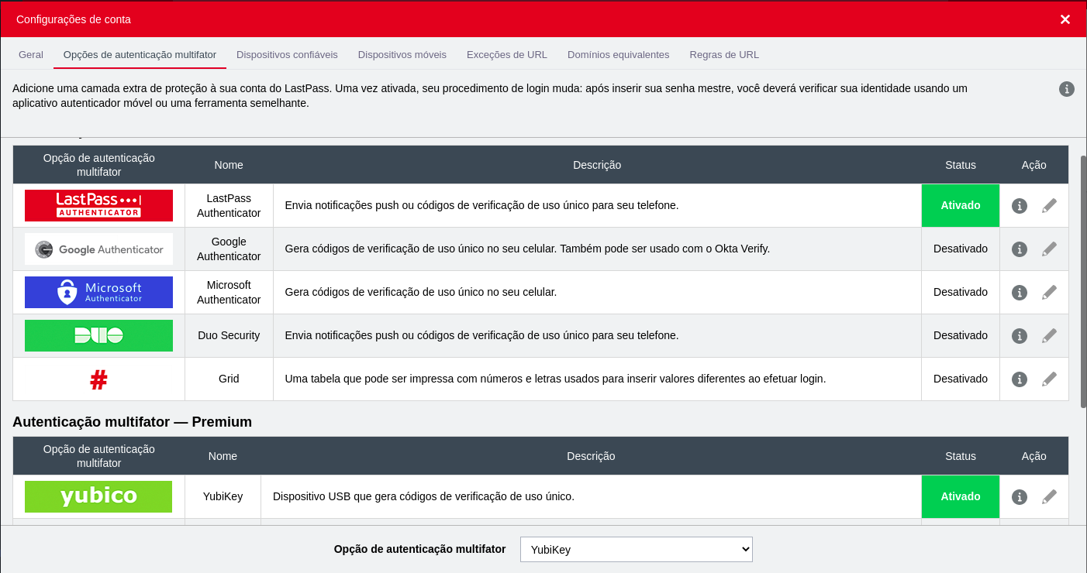
Task: Click the Microsoft Authenticator name cell
Action: pos(229,292)
